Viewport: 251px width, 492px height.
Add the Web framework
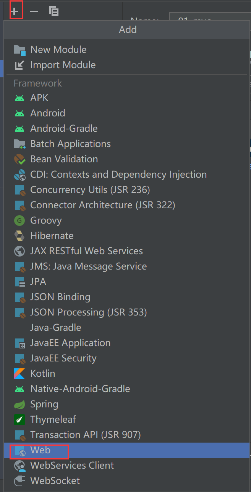point(40,450)
